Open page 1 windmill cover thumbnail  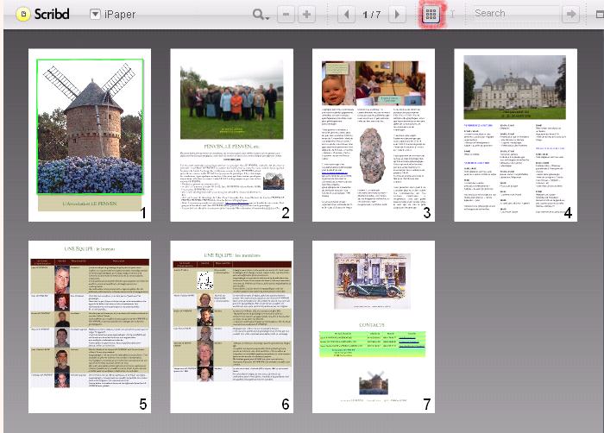click(x=90, y=135)
